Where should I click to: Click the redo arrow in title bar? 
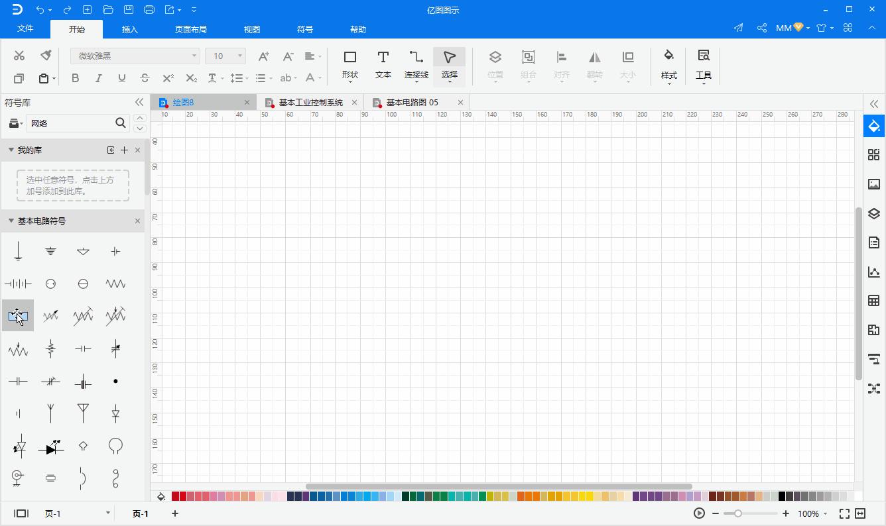coord(67,10)
